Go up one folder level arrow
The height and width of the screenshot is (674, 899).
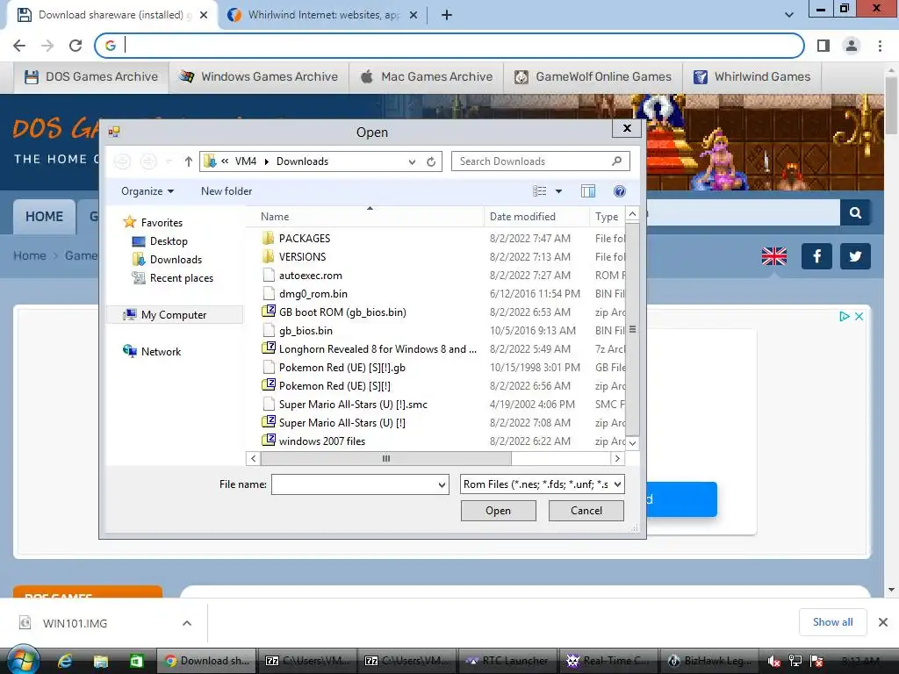(x=188, y=161)
